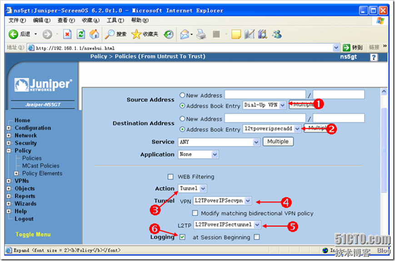Click the page vertical scrollbar thumb
The image size is (395, 261).
(x=384, y=150)
